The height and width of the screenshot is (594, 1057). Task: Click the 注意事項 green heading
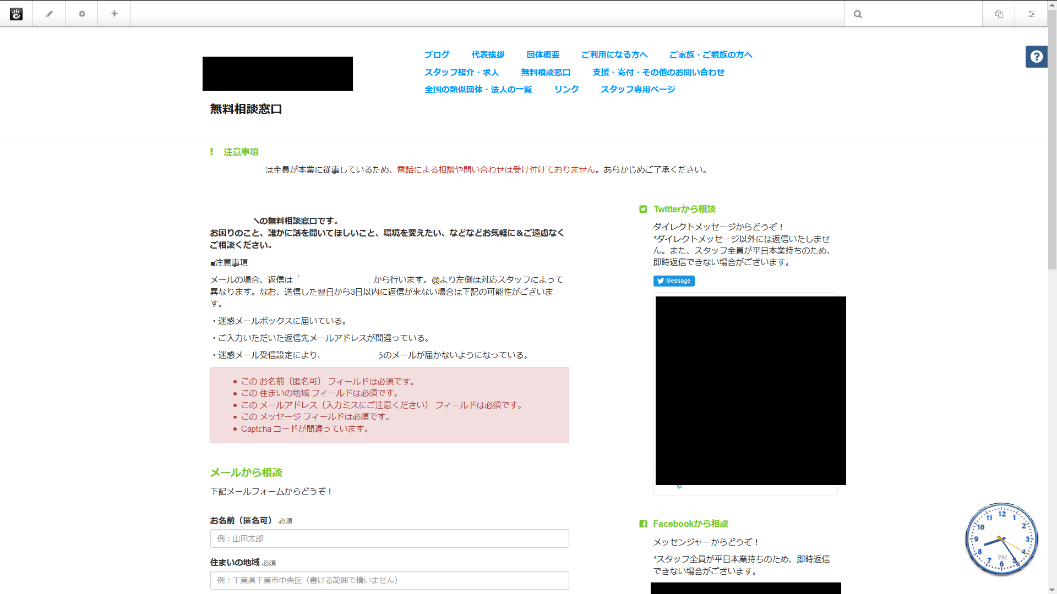[241, 152]
